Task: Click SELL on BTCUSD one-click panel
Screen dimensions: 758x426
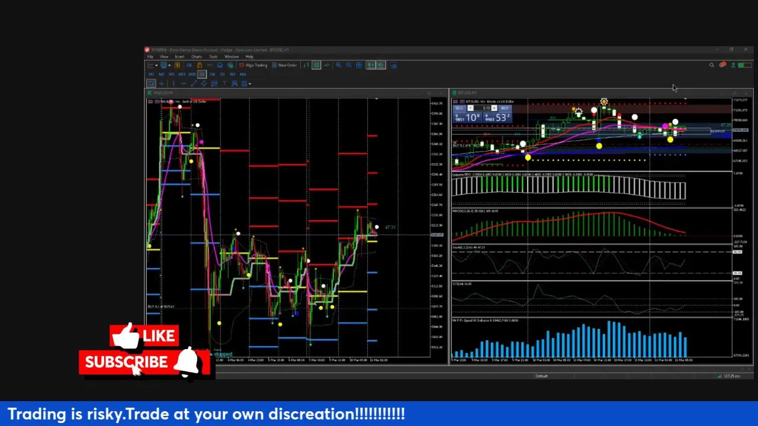Action: click(x=460, y=108)
